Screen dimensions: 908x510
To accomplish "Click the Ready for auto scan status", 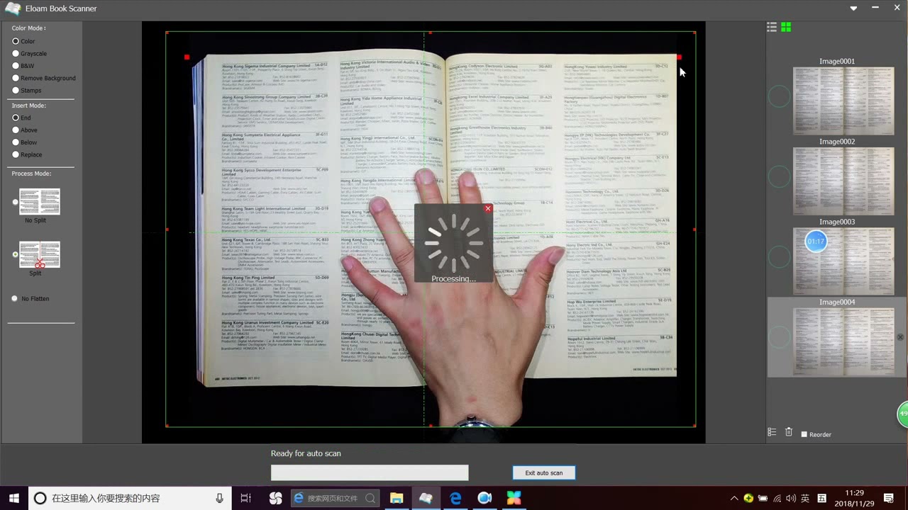I will pos(306,453).
